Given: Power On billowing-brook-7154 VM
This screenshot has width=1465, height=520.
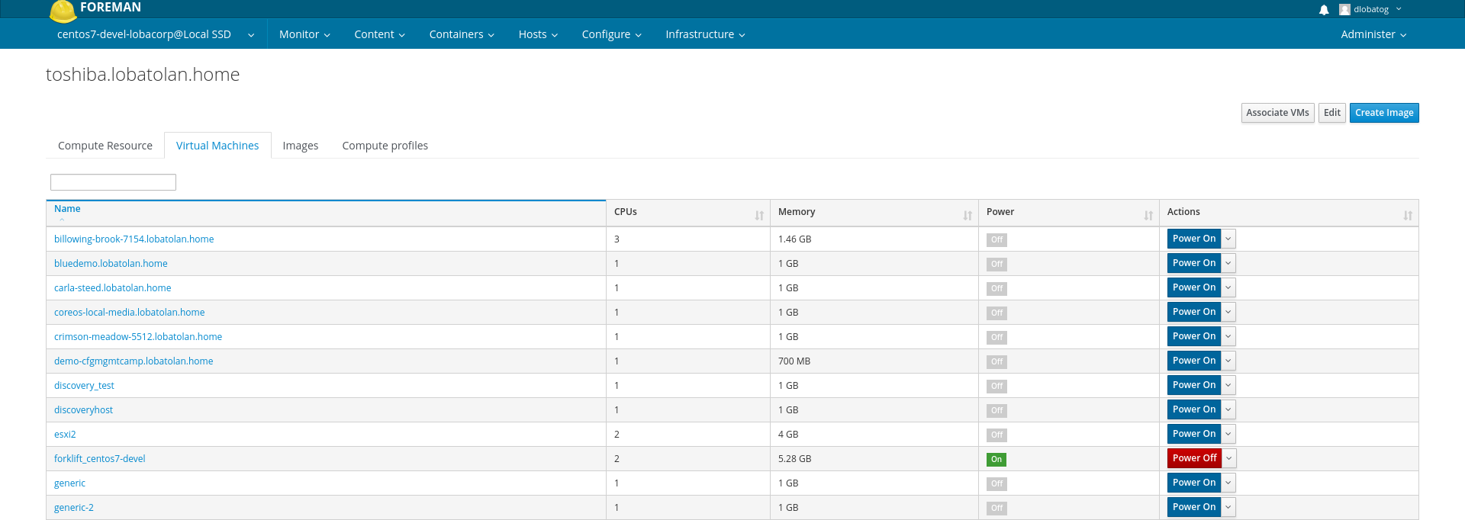Looking at the screenshot, I should click(x=1194, y=239).
